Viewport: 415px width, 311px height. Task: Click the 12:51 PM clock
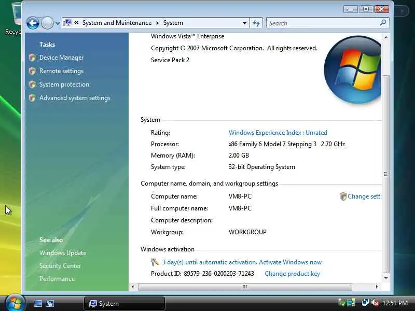395,303
